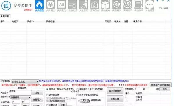Viewport: 174px width, 106px height.
Task: Open the 商品发布 box icon
Action: [106, 5]
